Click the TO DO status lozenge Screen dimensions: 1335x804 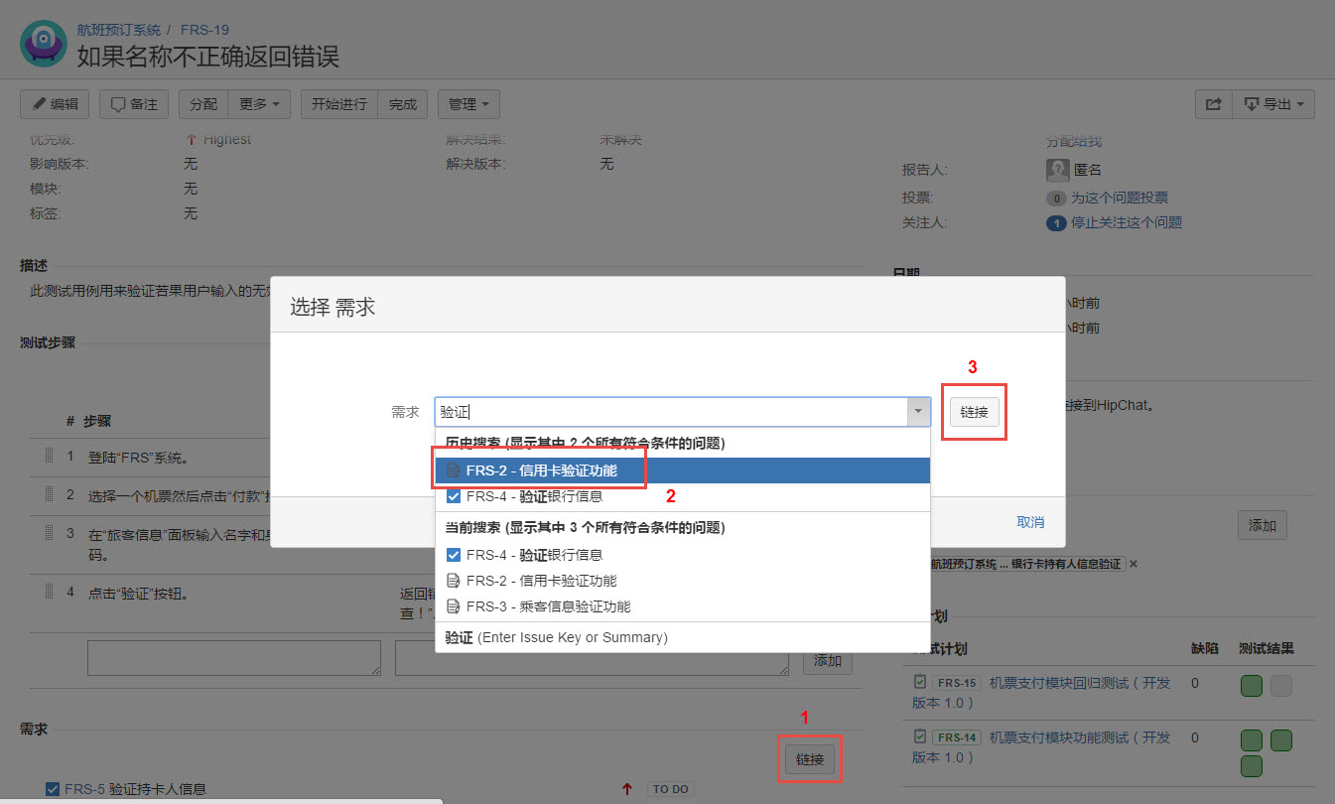(x=671, y=790)
